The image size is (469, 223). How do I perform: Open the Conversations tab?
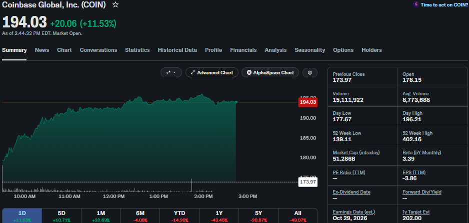click(98, 50)
